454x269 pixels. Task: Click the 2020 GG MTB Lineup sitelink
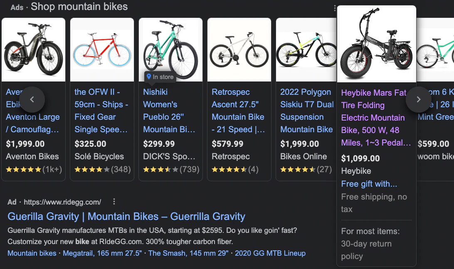(x=270, y=253)
